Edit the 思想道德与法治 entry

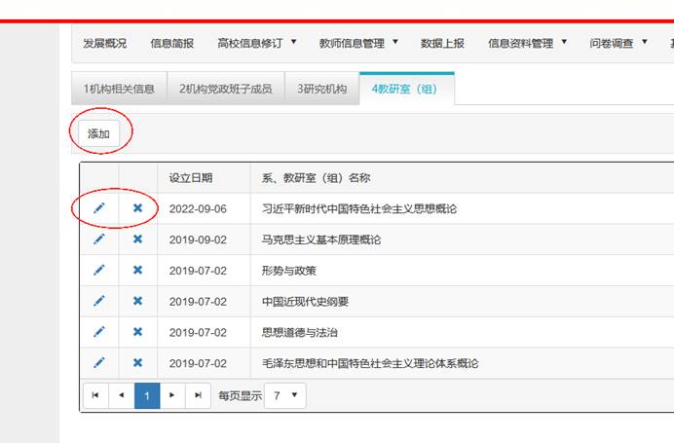(98, 332)
